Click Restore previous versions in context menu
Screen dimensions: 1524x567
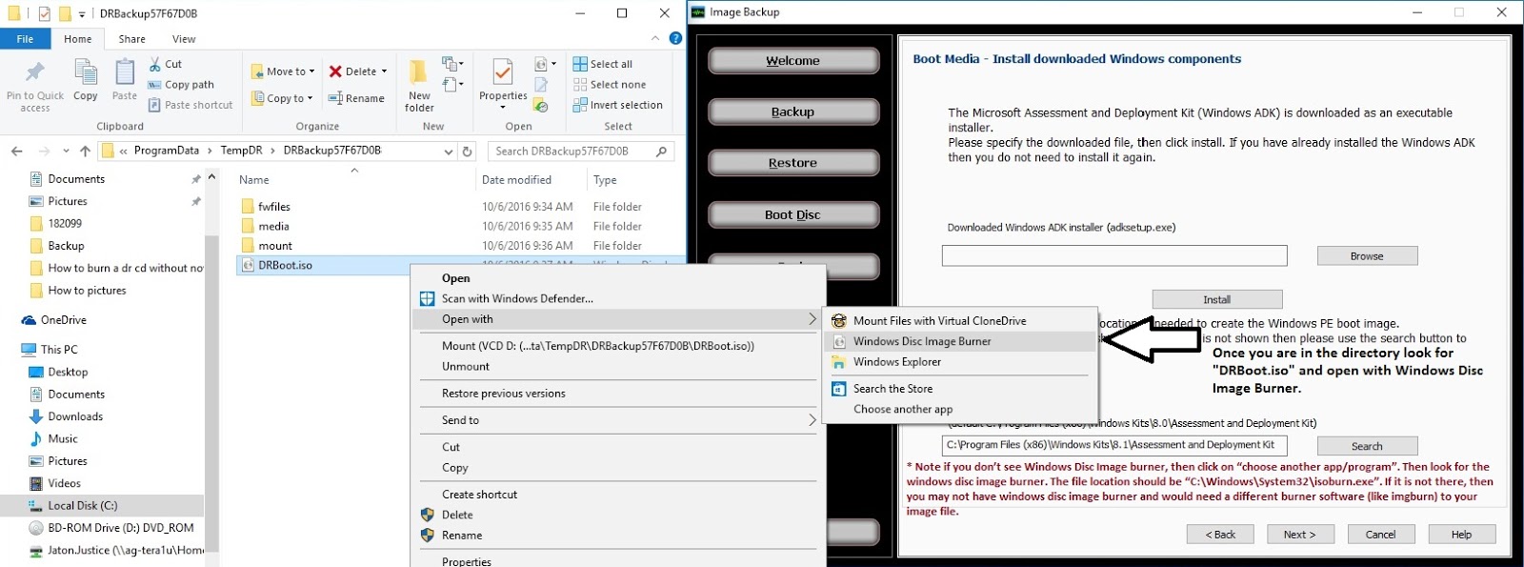[617, 394]
